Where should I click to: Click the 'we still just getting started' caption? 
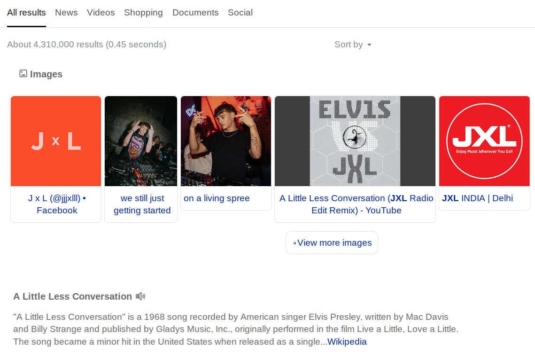pyautogui.click(x=142, y=204)
